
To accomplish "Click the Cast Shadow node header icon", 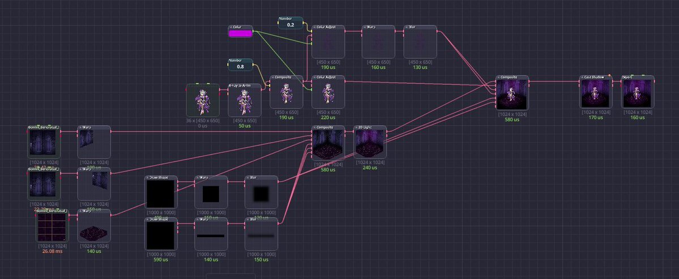I will [583, 78].
